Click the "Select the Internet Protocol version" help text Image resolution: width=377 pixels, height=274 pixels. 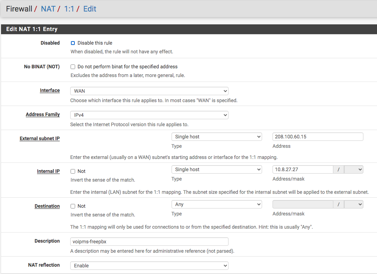pyautogui.click(x=129, y=124)
